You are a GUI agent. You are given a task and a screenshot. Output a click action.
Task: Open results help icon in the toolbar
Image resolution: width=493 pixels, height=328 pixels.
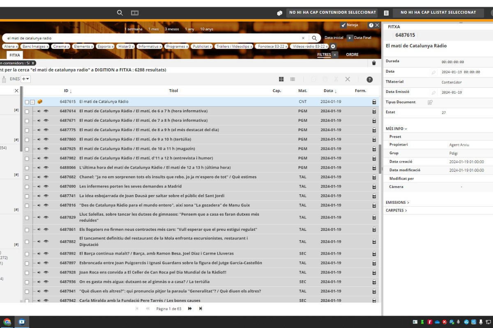coord(369,80)
